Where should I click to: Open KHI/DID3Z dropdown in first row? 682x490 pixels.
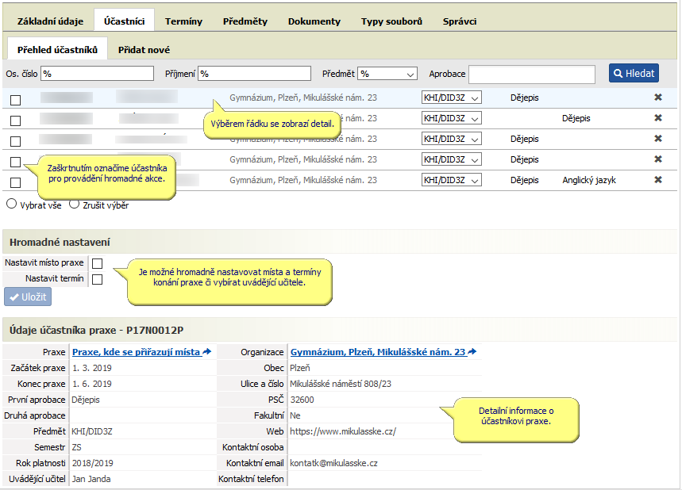click(x=452, y=98)
